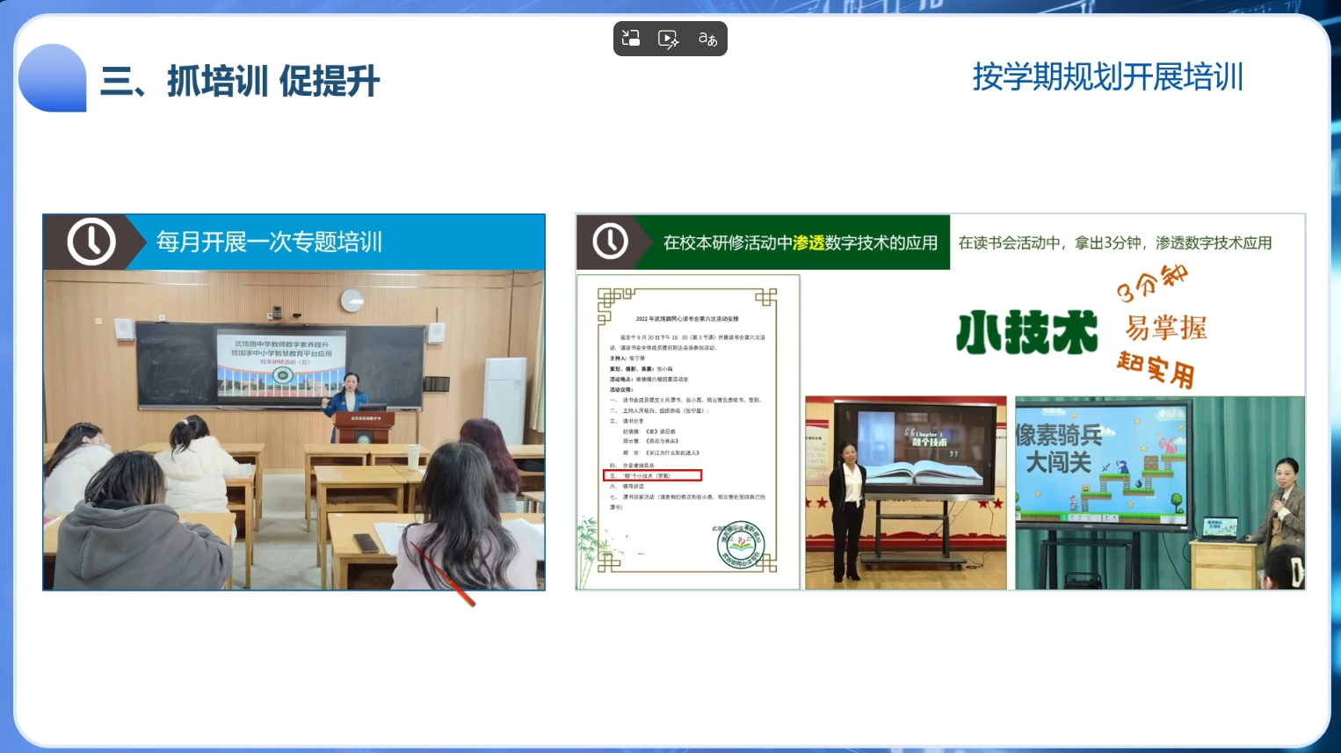Click the orange 超实用 handwritten text

click(1155, 369)
